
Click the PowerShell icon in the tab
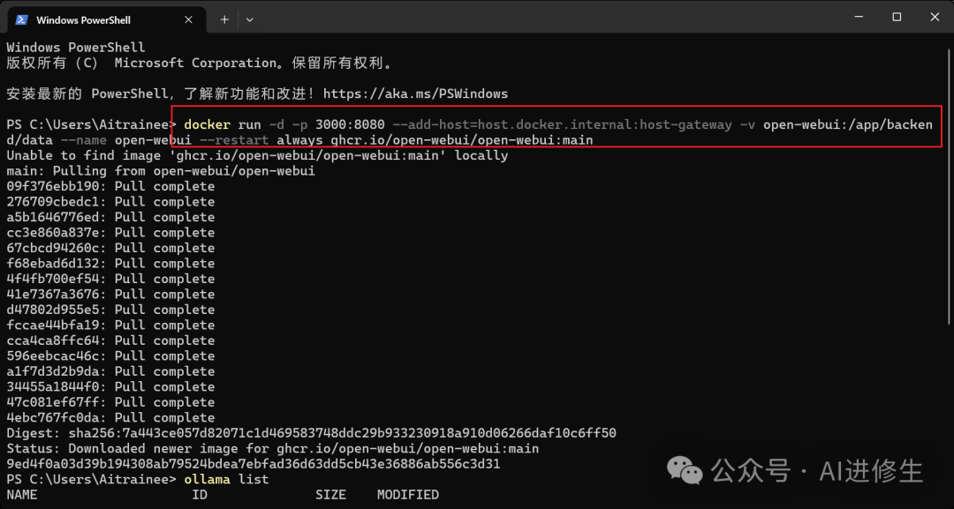[x=21, y=19]
